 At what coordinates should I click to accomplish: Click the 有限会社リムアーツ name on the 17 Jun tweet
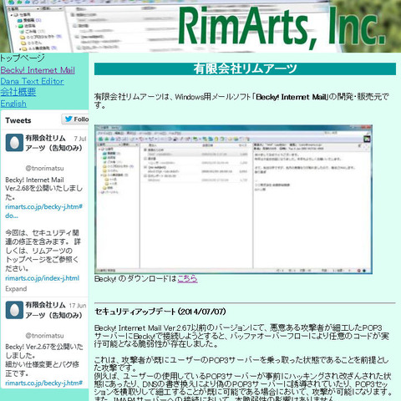coord(53,310)
